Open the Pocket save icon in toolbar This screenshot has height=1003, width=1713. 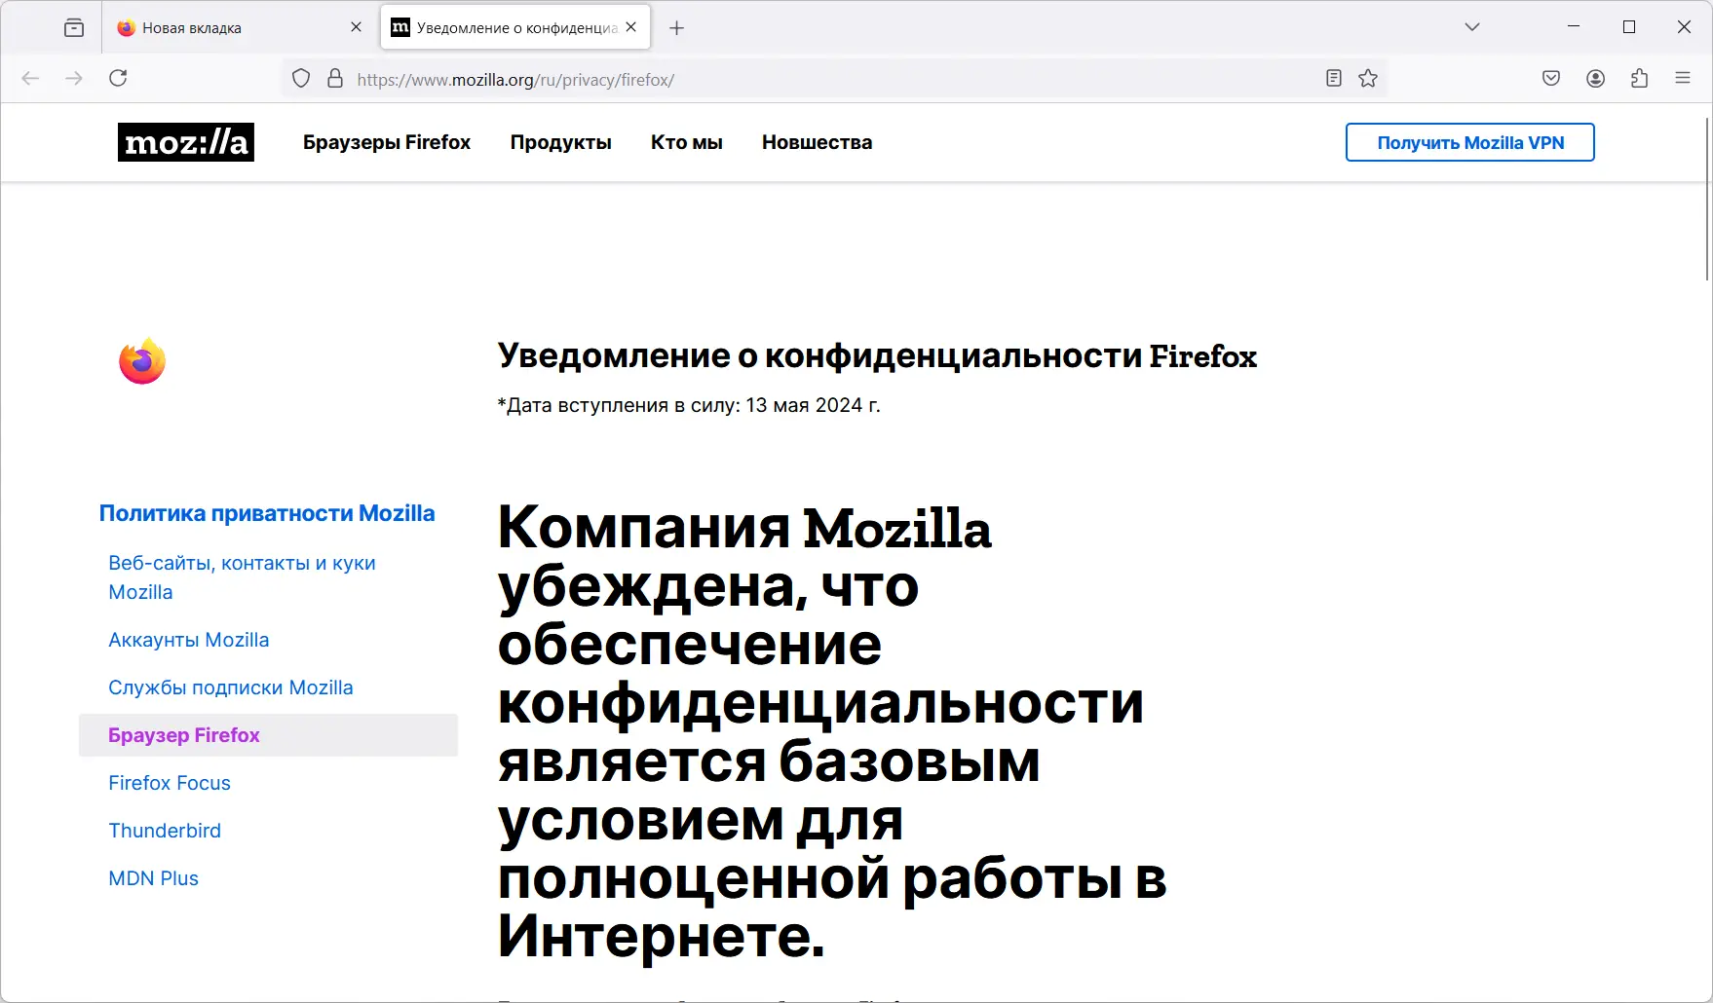[x=1550, y=78]
